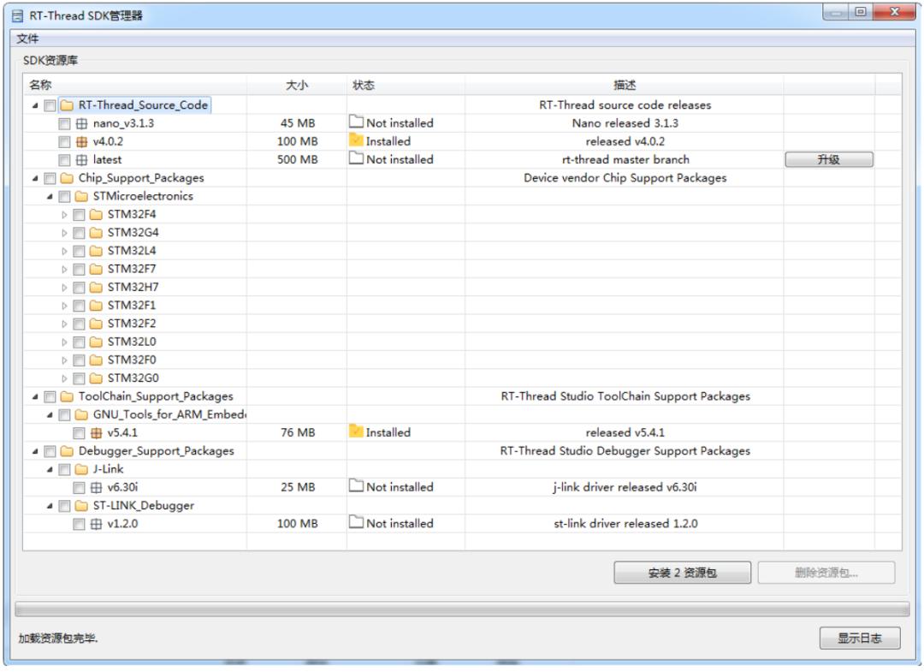Click "st-link driver released 1.2.0" text
The height and width of the screenshot is (672, 924).
pyautogui.click(x=625, y=524)
